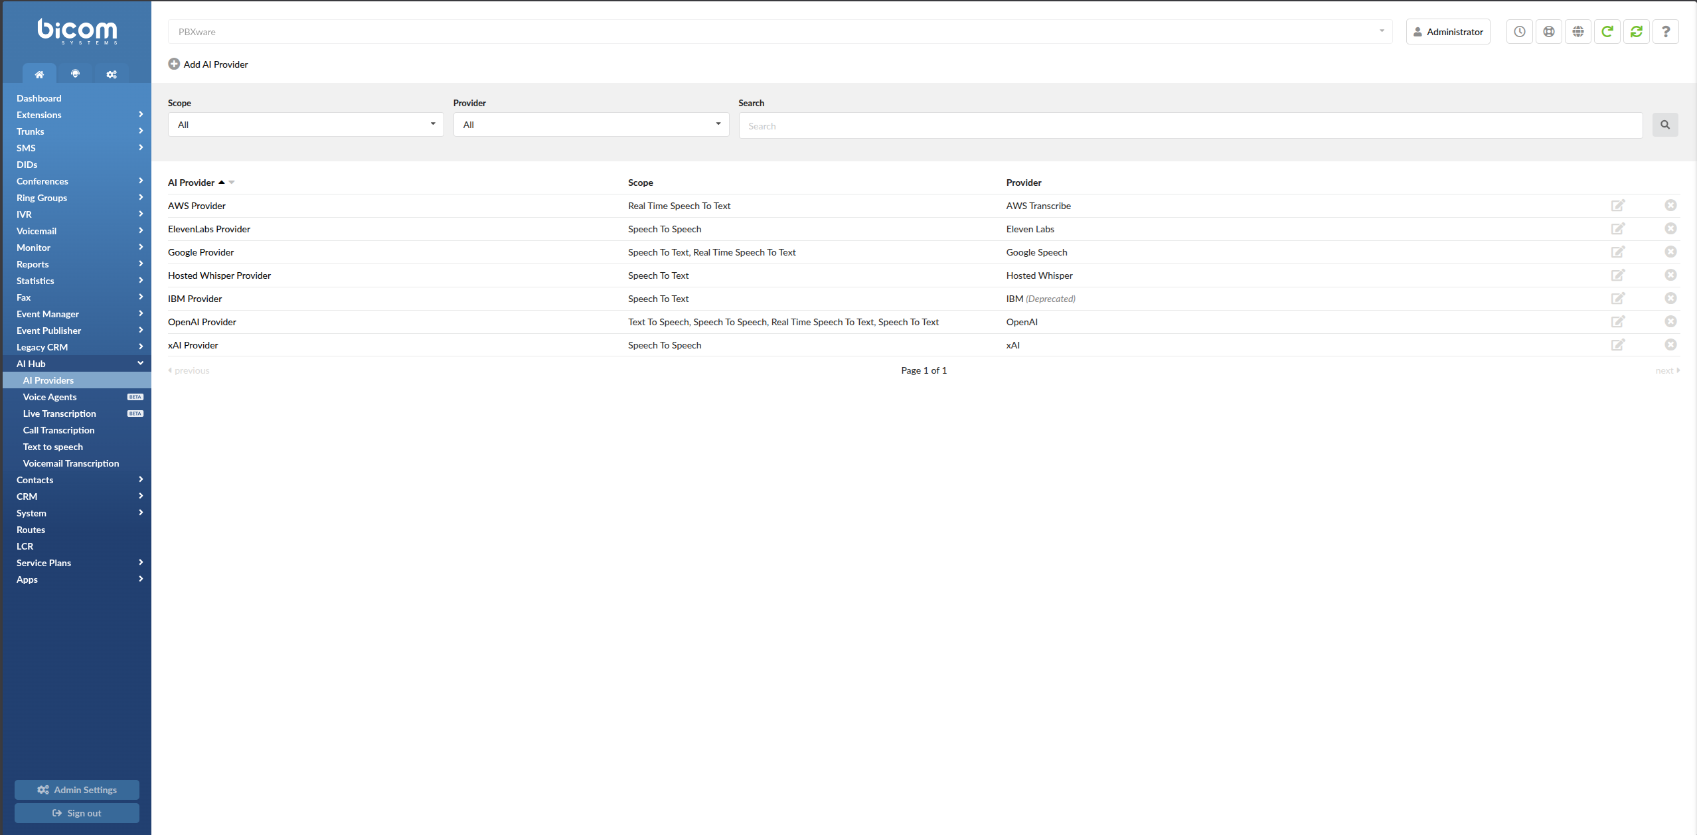The height and width of the screenshot is (835, 1697).
Task: Expand the System menu
Action: coord(77,513)
